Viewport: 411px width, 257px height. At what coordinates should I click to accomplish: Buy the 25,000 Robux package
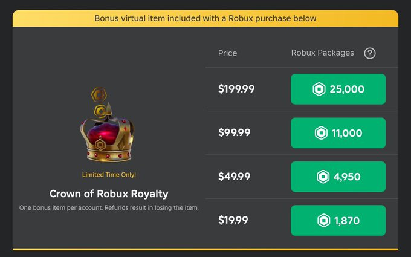click(x=338, y=89)
